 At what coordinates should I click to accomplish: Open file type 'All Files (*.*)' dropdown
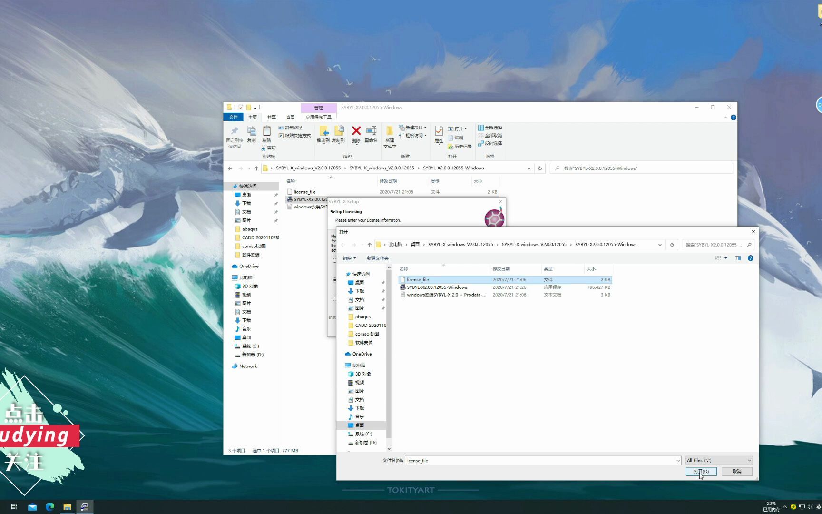pos(719,460)
